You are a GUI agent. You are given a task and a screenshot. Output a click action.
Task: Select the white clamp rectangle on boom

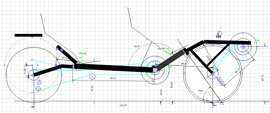pos(186,52)
